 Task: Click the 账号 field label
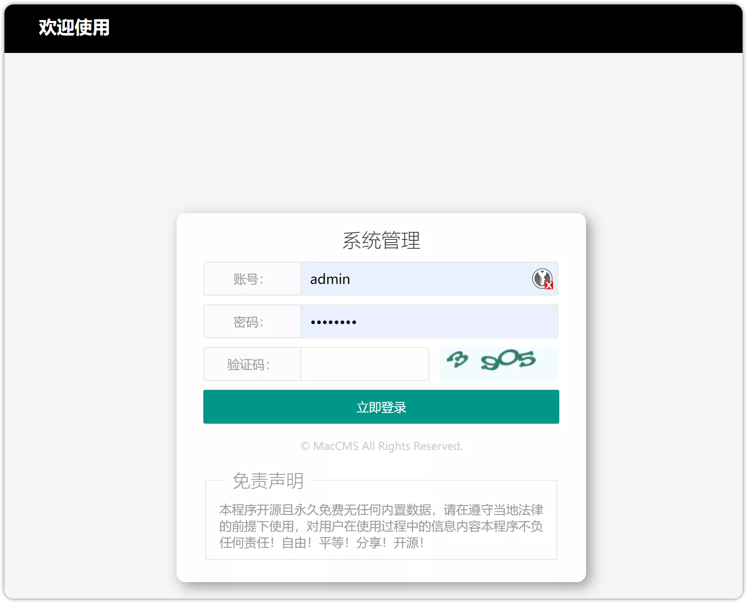(249, 279)
